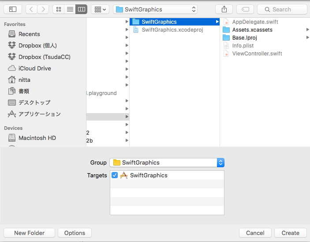This screenshot has width=310, height=242.
Task: Click the Create button
Action: tap(290, 233)
